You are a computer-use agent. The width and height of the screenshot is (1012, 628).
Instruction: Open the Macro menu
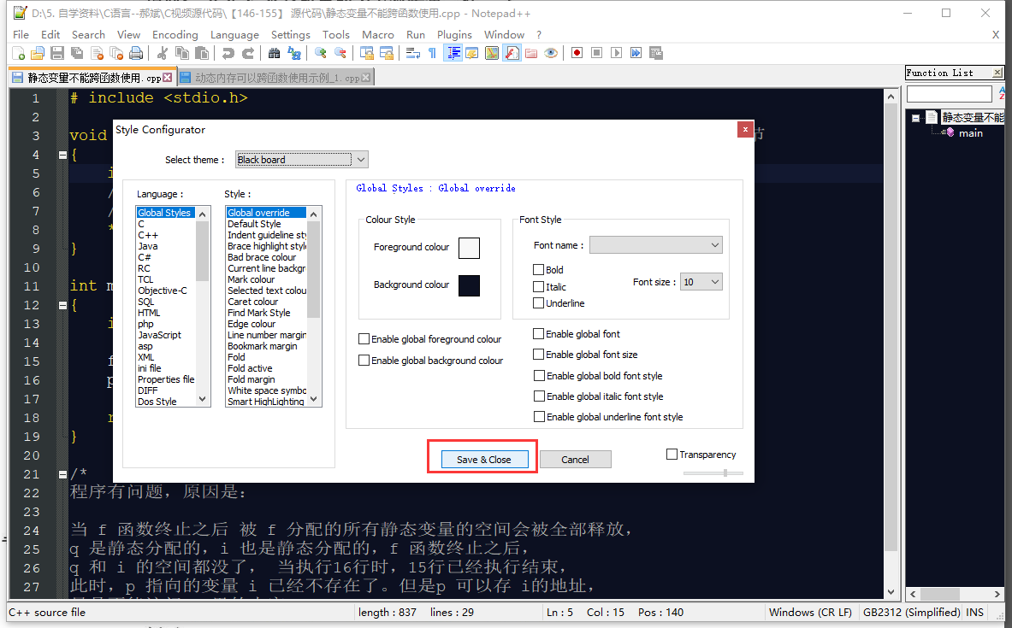click(377, 35)
